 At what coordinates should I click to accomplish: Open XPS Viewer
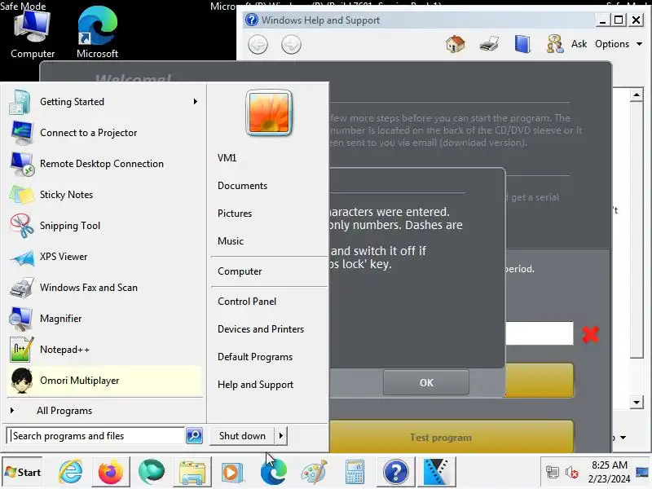coord(104,257)
